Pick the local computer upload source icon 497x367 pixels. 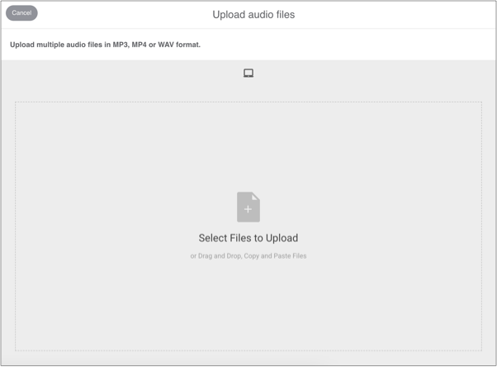pyautogui.click(x=248, y=74)
